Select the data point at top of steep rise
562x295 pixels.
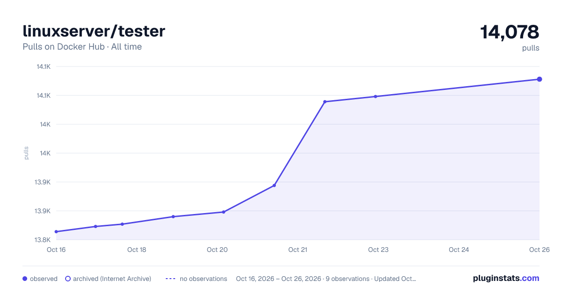[325, 102]
